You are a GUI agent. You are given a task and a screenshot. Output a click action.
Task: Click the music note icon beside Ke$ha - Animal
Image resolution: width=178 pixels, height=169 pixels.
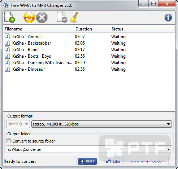click(x=7, y=36)
